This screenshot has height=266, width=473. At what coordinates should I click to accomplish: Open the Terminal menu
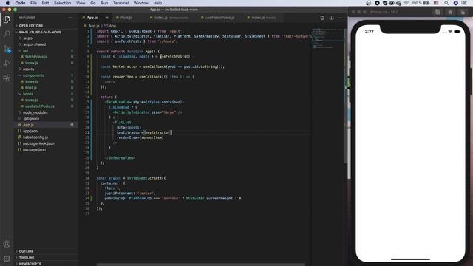120,3
